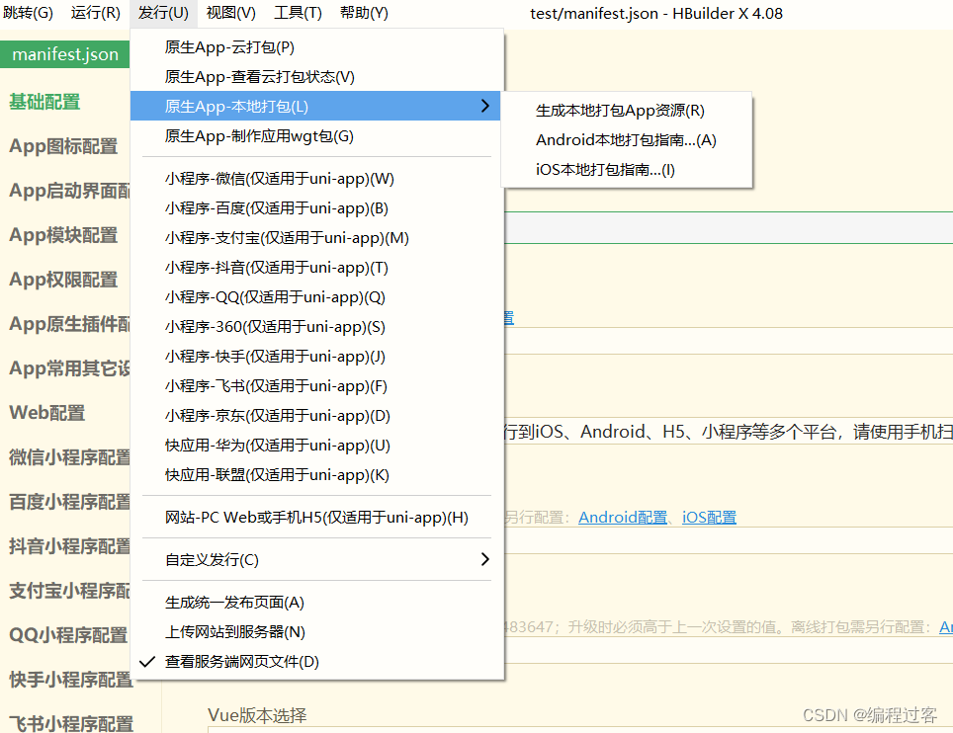
Task: Open Android本地打包指南...(A)
Action: coord(627,140)
